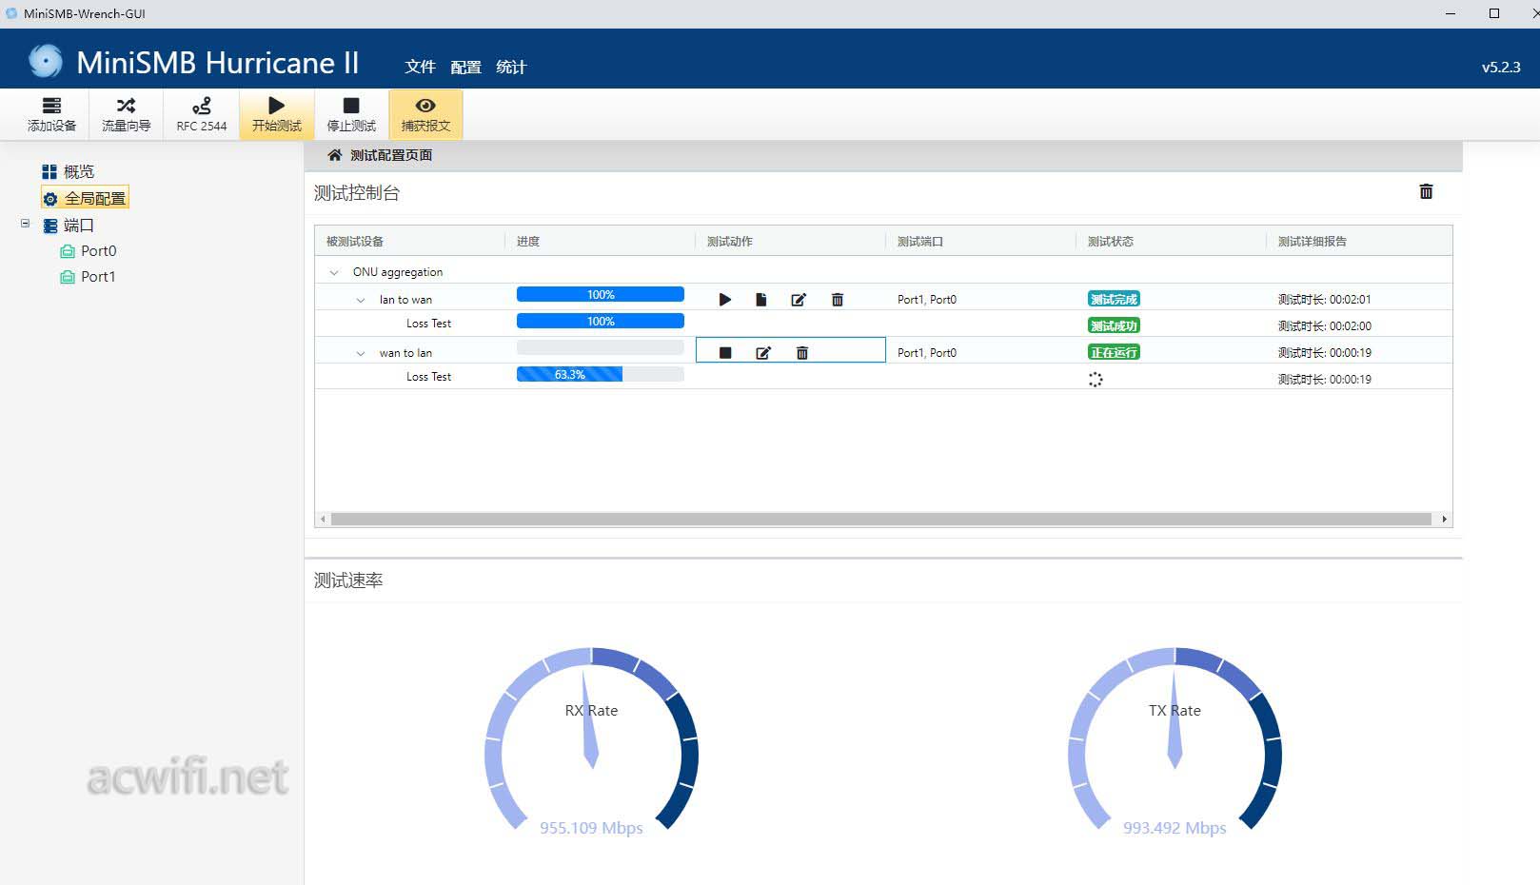1540x885 pixels.
Task: Open the 配置 menu
Action: [465, 67]
